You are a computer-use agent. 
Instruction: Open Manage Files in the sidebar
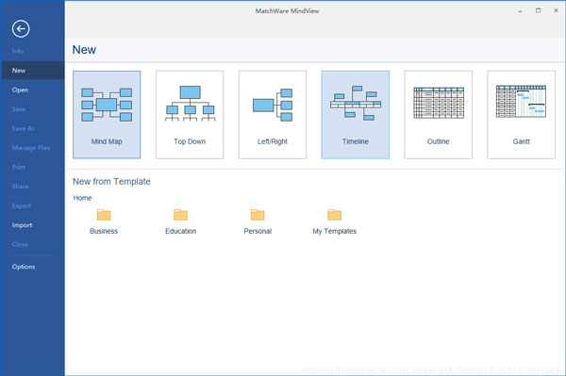(32, 148)
